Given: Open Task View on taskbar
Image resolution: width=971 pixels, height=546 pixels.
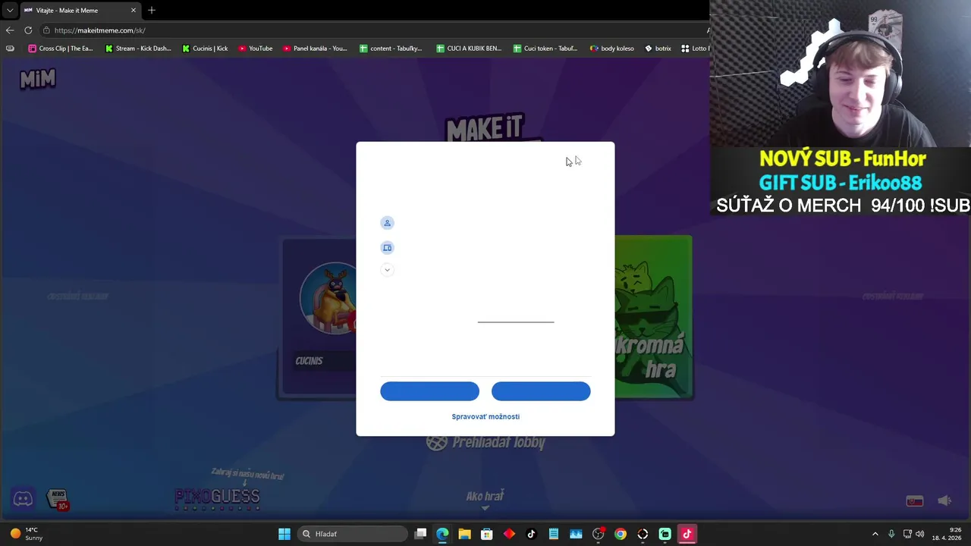Looking at the screenshot, I should pos(420,534).
